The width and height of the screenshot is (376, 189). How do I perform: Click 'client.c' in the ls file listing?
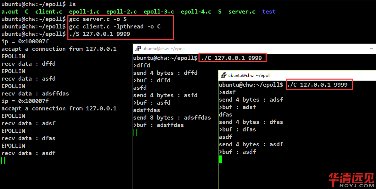(49, 12)
